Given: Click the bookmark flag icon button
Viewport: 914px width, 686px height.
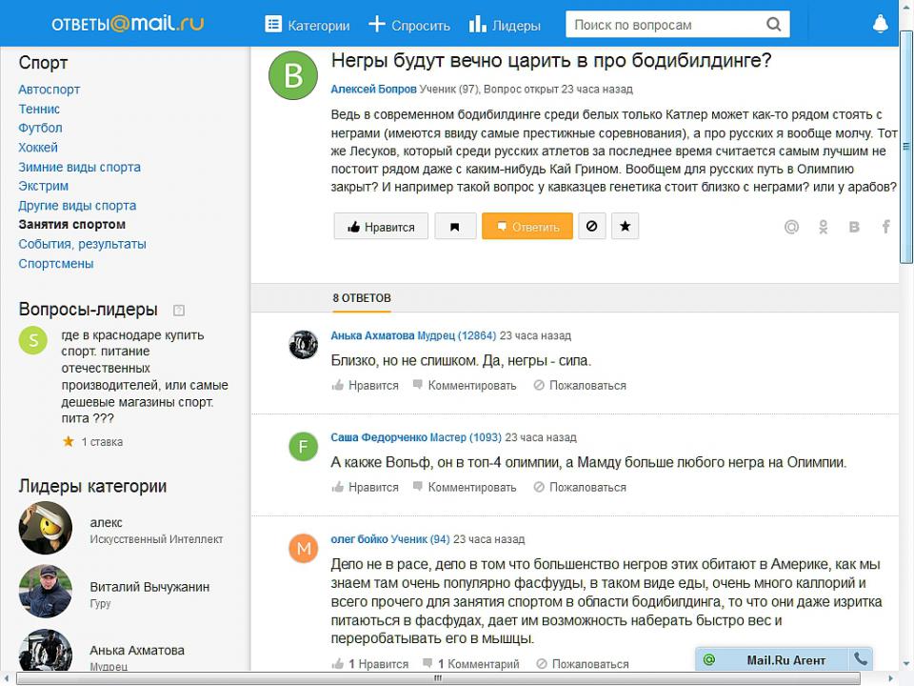Looking at the screenshot, I should click(x=455, y=227).
